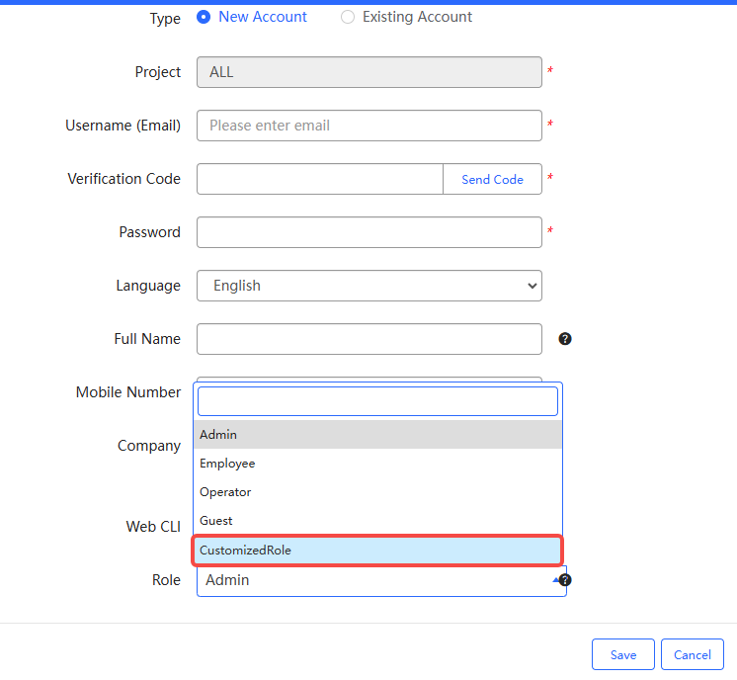This screenshot has height=680, width=737.
Task: Choose Guest from the role list
Action: pyautogui.click(x=377, y=521)
